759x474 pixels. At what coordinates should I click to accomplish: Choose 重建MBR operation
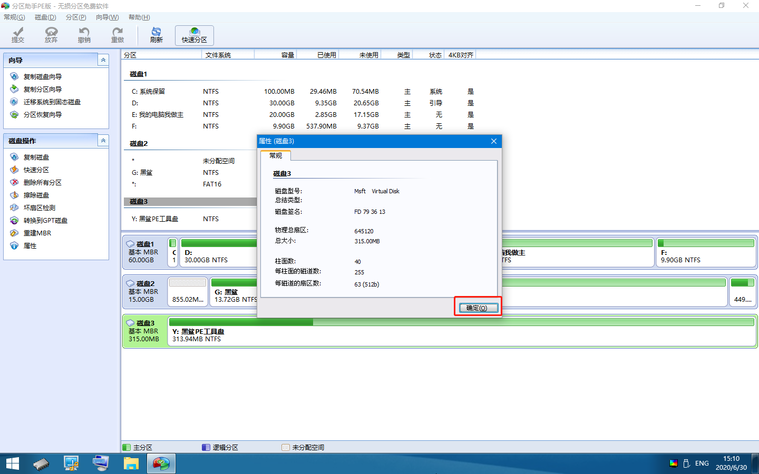(37, 233)
